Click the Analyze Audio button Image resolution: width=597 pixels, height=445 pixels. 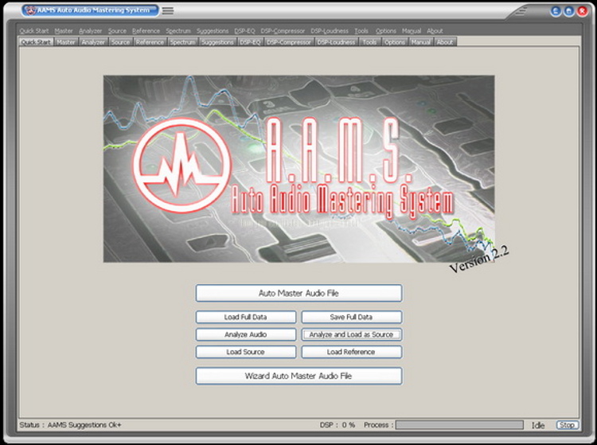tap(246, 334)
